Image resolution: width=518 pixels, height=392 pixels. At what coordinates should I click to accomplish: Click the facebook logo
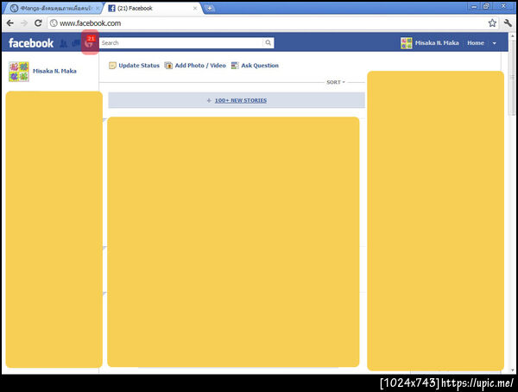[x=31, y=43]
